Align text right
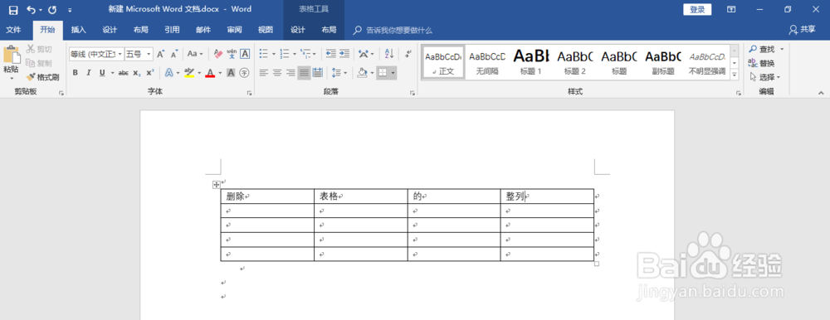Image resolution: width=830 pixels, height=320 pixels. (290, 72)
